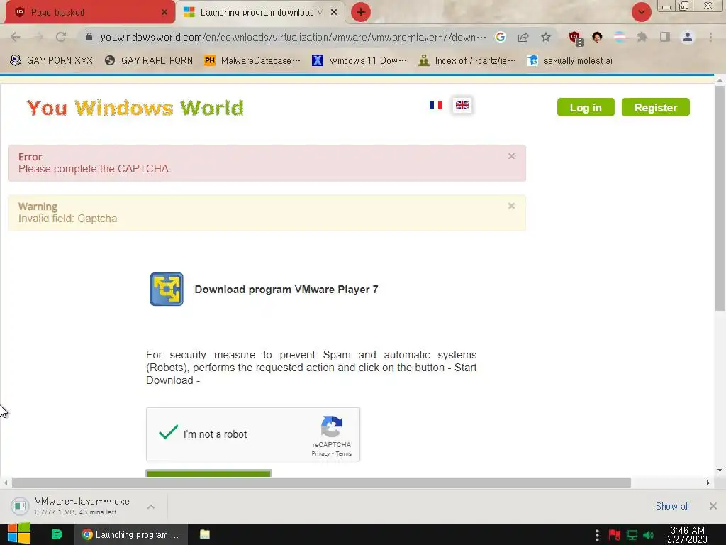Image resolution: width=726 pixels, height=545 pixels.
Task: Click Show all downloads
Action: coord(672,506)
